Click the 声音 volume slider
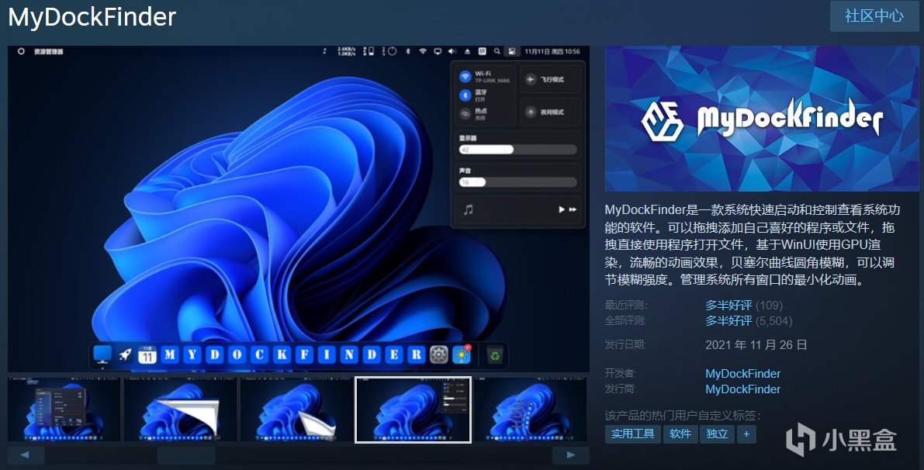The width and height of the screenshot is (924, 470). [x=518, y=182]
